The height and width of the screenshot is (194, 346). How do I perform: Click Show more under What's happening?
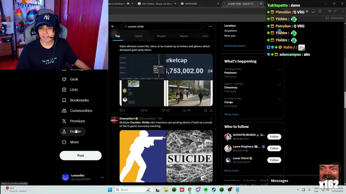coord(231,115)
